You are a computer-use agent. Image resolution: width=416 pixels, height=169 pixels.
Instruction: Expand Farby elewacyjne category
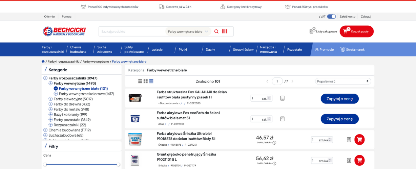pos(50,99)
